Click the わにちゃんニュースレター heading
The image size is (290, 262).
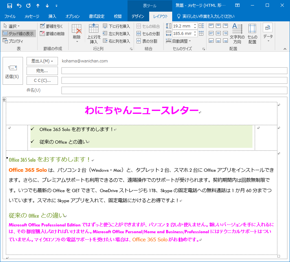[142, 110]
